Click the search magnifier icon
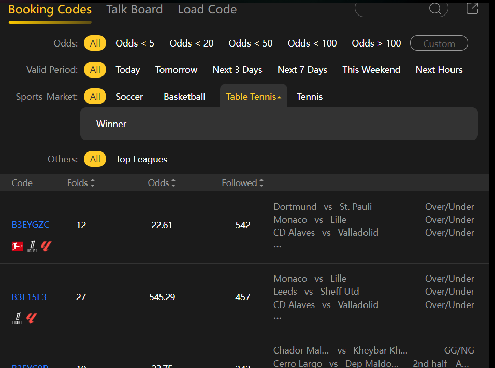495x368 pixels. click(x=435, y=9)
